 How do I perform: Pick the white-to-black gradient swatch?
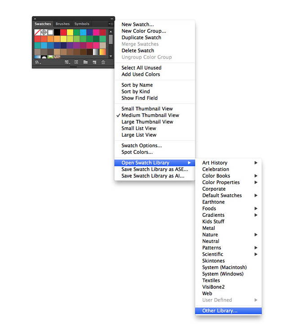[96, 52]
